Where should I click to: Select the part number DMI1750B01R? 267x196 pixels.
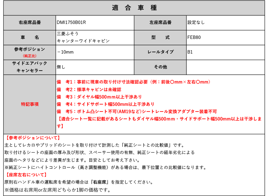pyautogui.click(x=71, y=23)
